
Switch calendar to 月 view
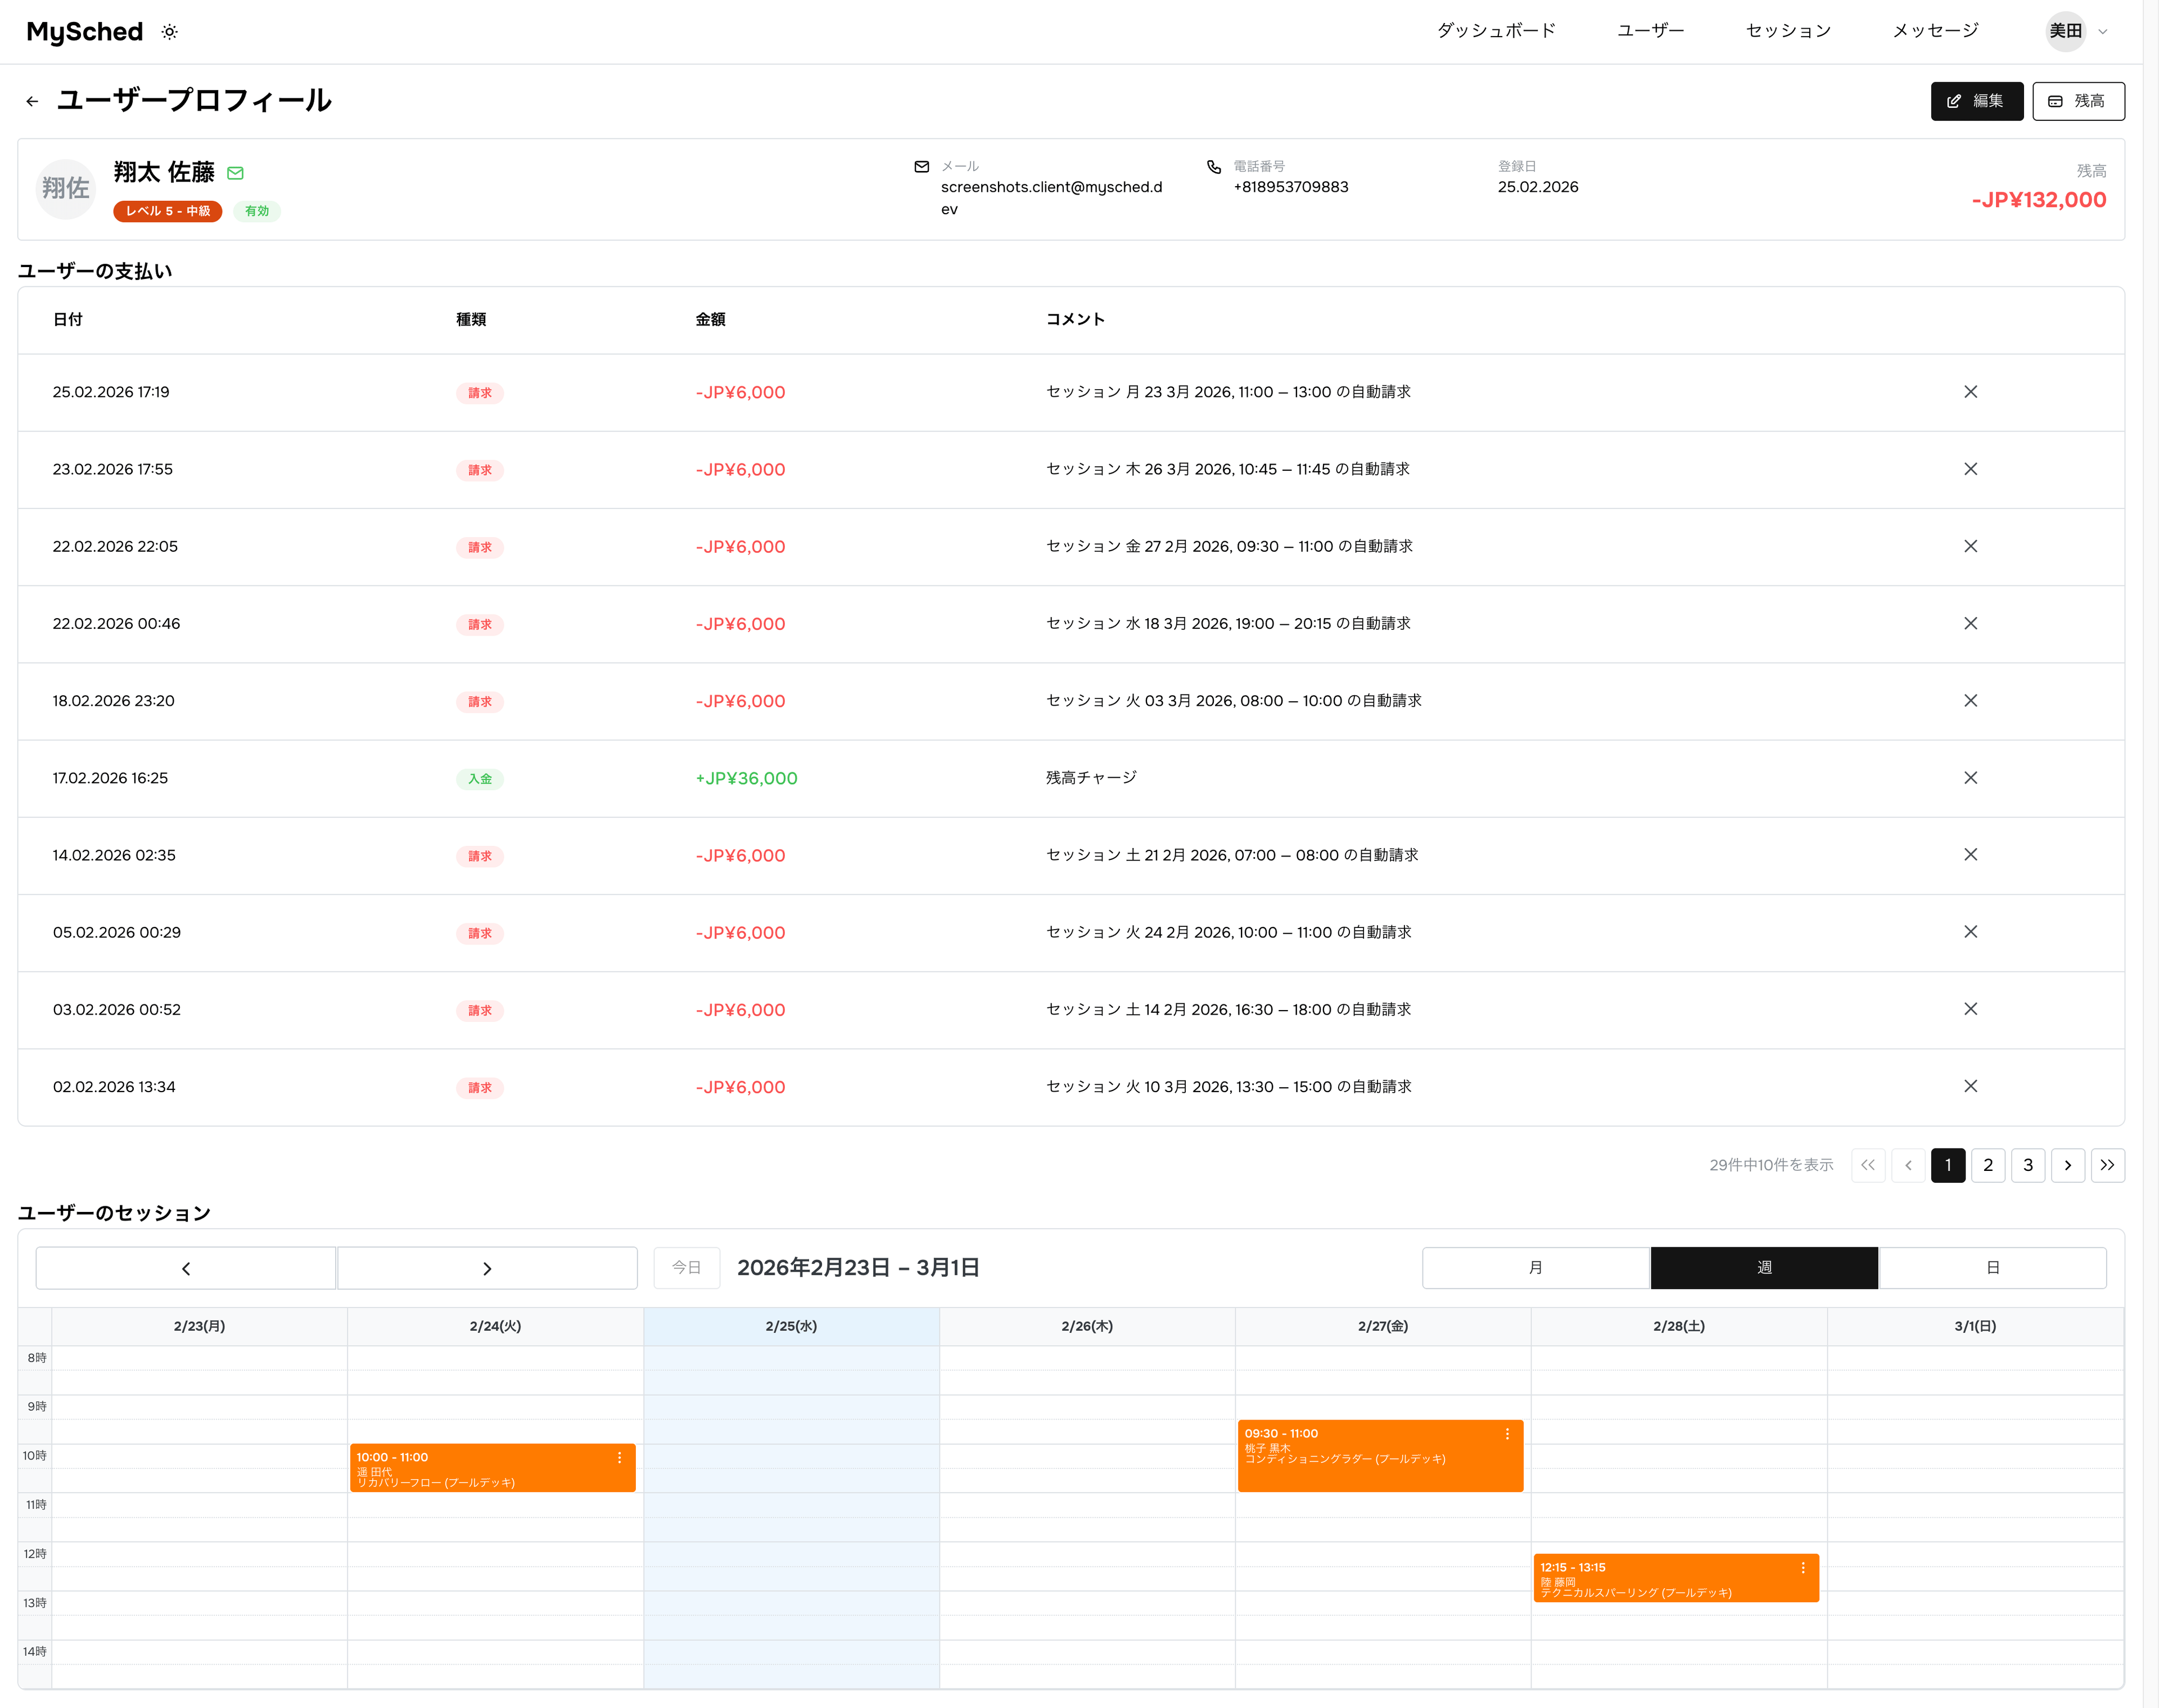[1535, 1268]
